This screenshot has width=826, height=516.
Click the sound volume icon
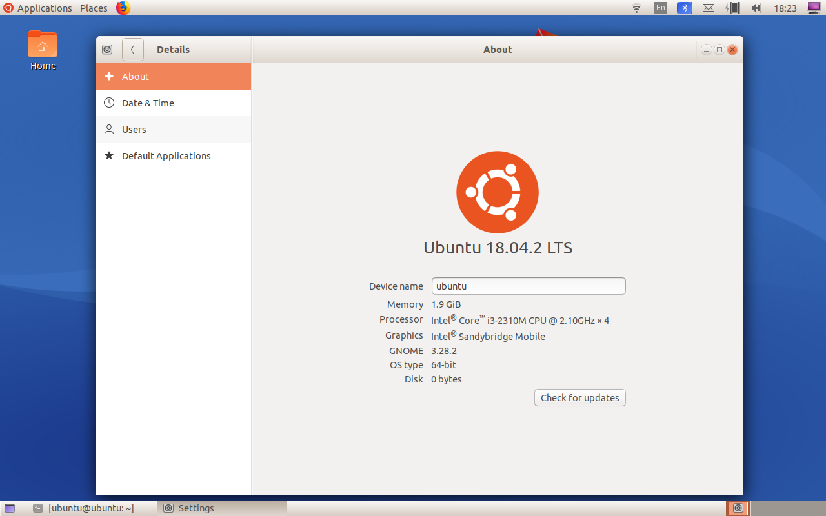pyautogui.click(x=756, y=8)
